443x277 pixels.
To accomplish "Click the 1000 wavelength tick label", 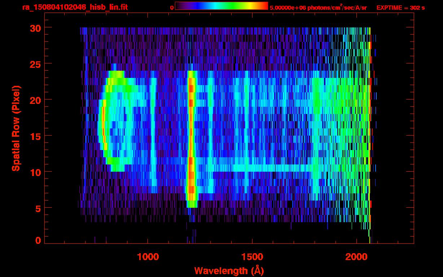I will point(148,257).
